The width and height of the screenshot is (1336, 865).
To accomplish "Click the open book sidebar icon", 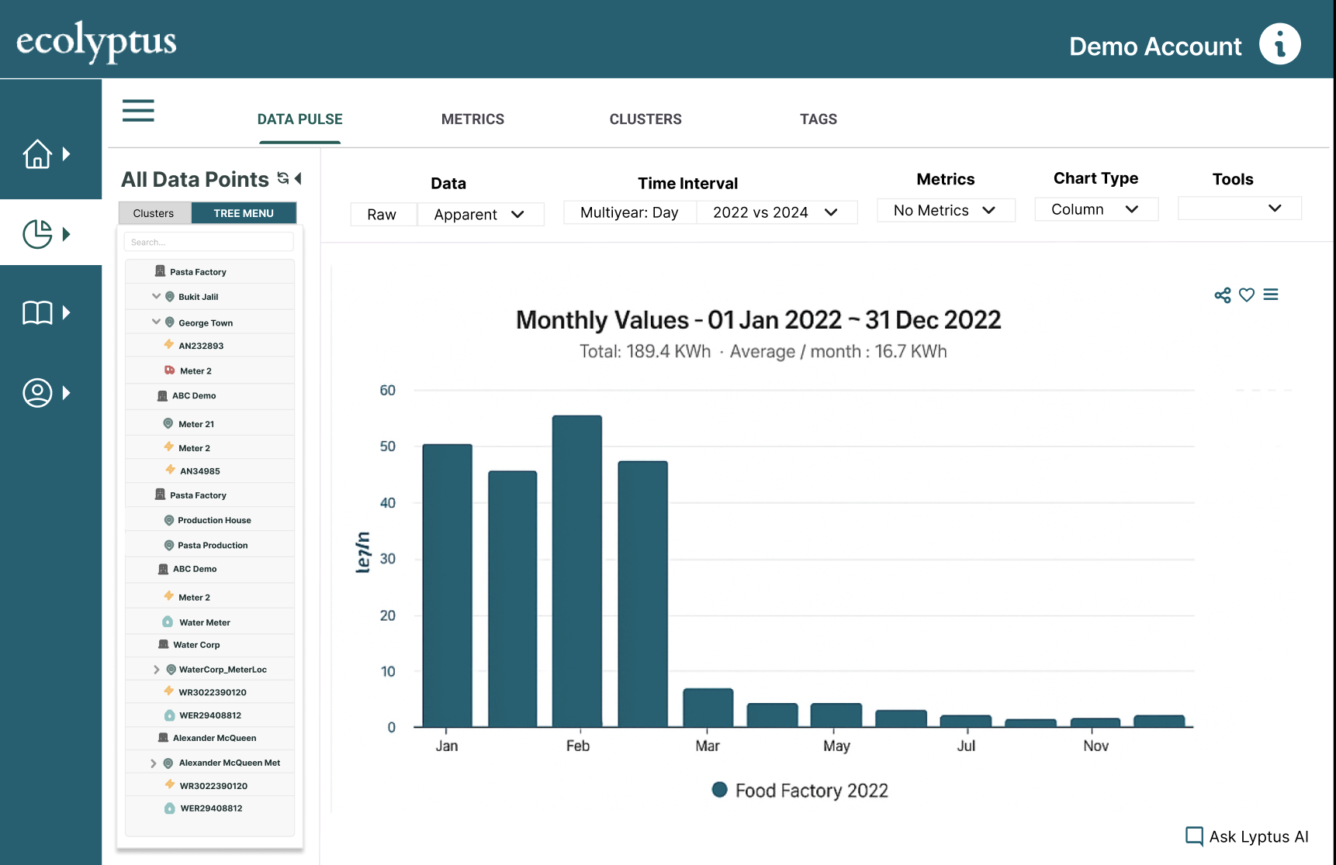I will pos(37,313).
